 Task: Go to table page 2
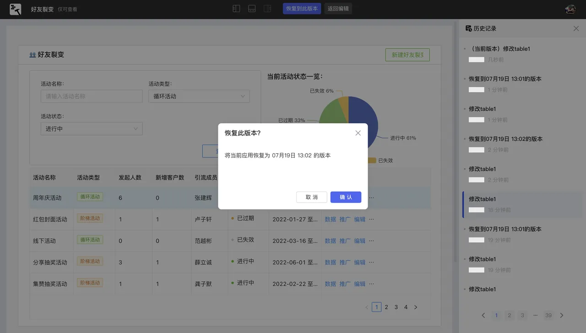coord(386,307)
